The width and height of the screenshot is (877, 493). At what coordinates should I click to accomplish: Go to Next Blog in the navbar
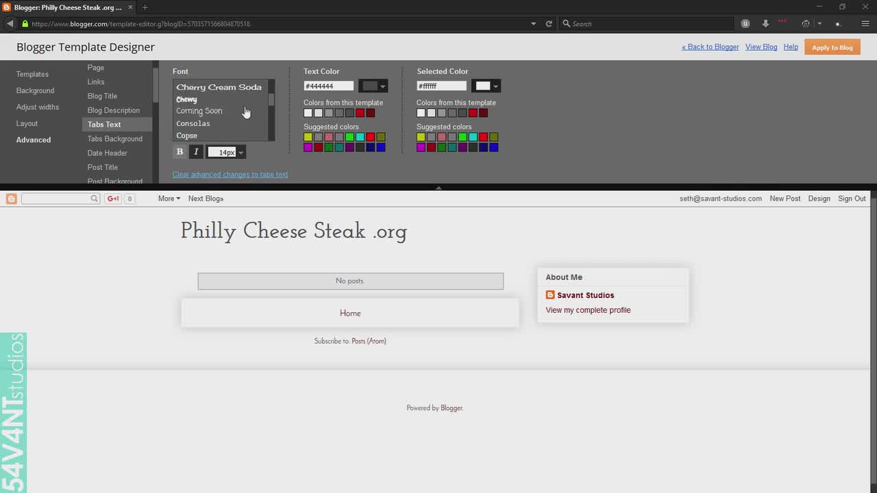pyautogui.click(x=206, y=199)
